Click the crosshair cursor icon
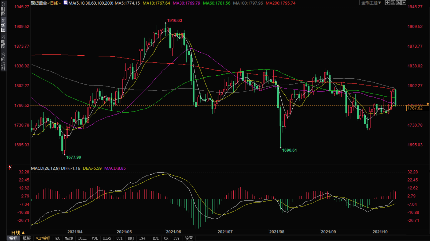430x241 pixels. click(x=387, y=3)
